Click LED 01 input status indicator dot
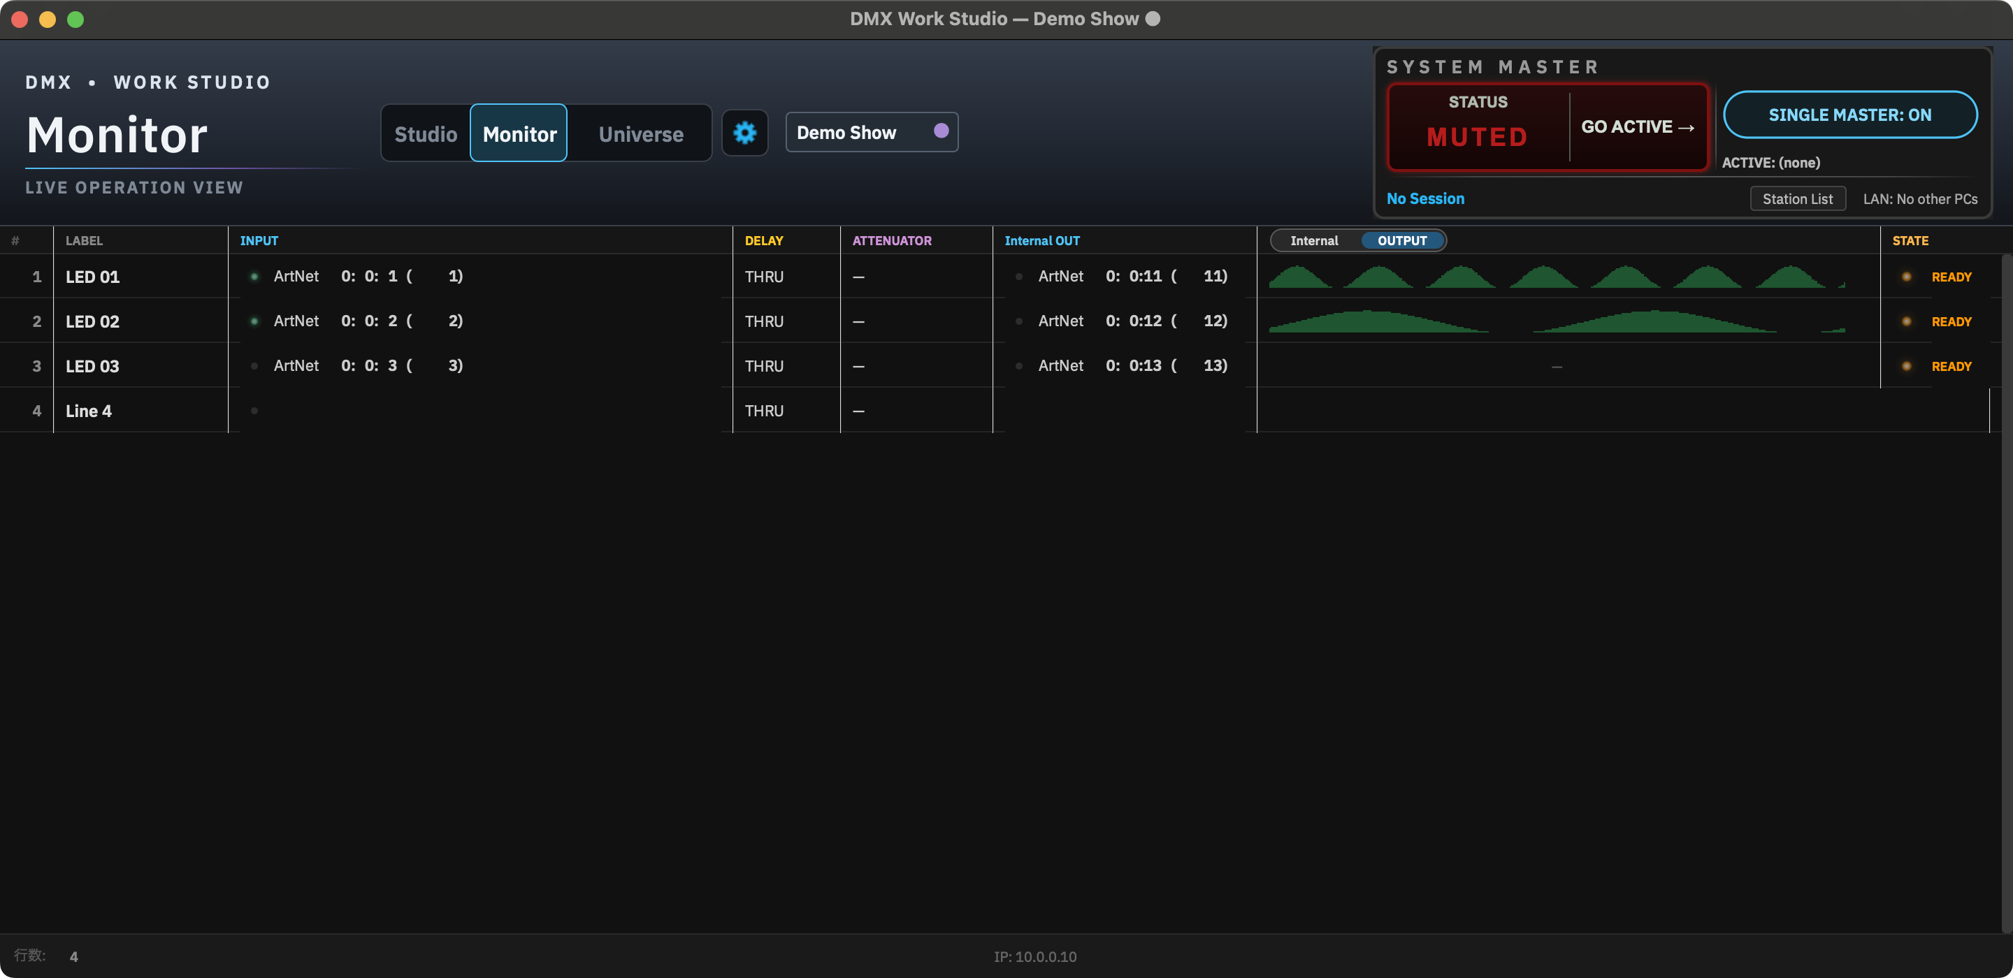 point(254,277)
